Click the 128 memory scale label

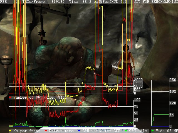click(x=173, y=103)
